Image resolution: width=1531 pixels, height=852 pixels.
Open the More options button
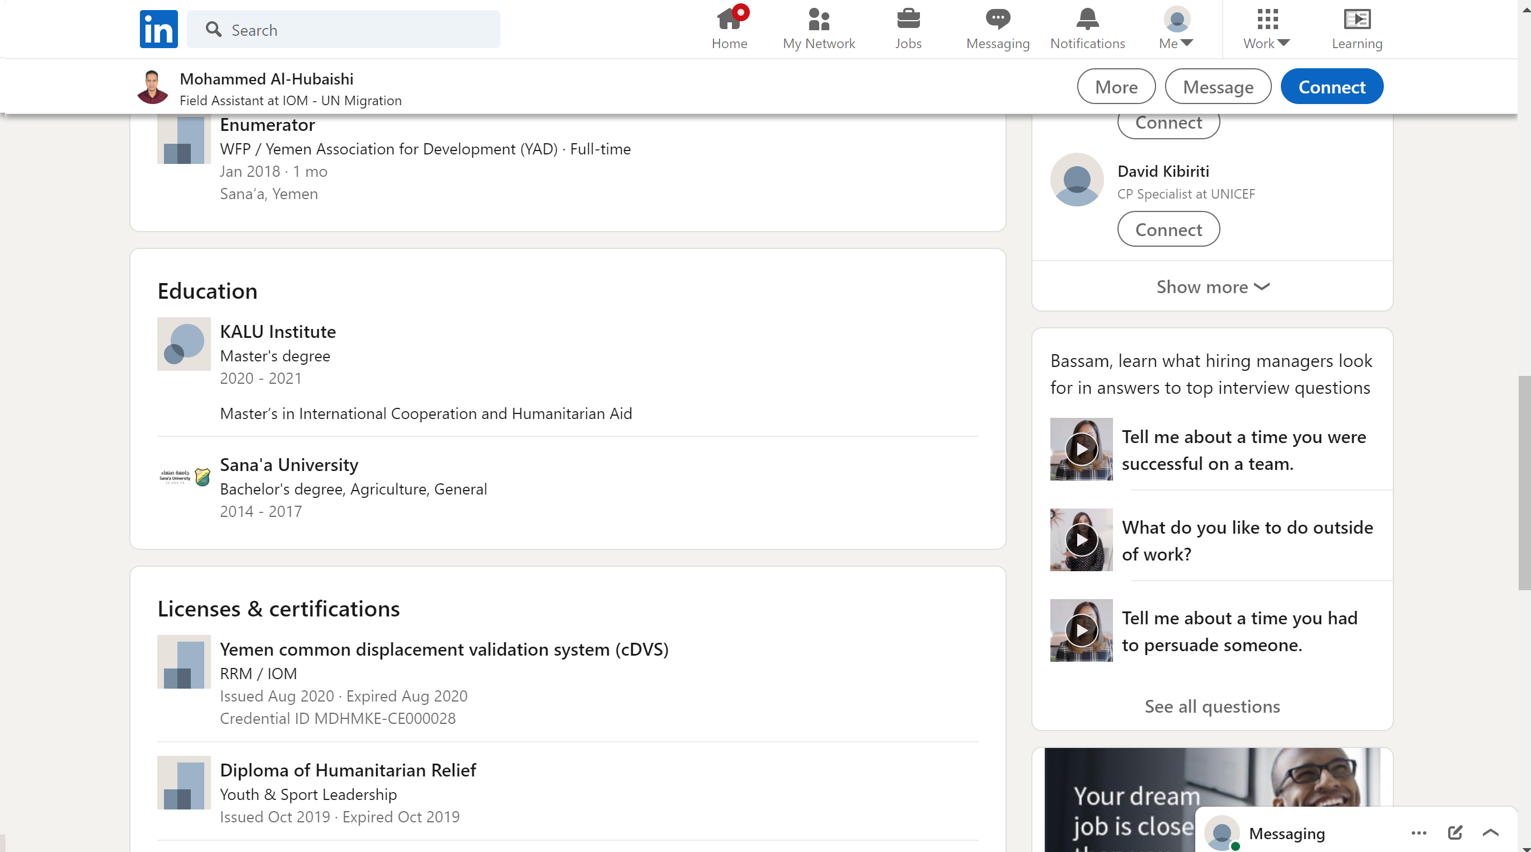pos(1116,87)
